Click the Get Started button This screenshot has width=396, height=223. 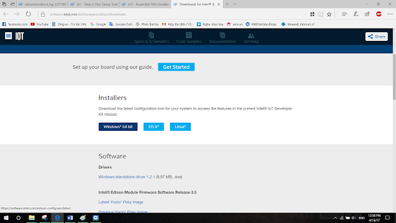pos(176,67)
